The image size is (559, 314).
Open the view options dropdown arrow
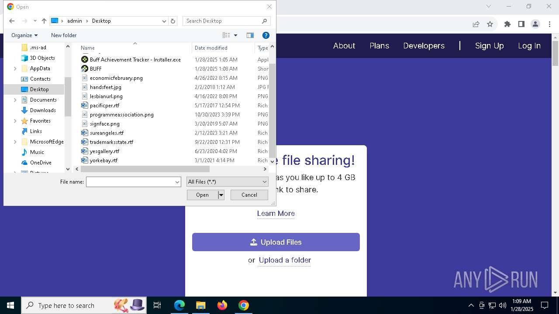[235, 35]
